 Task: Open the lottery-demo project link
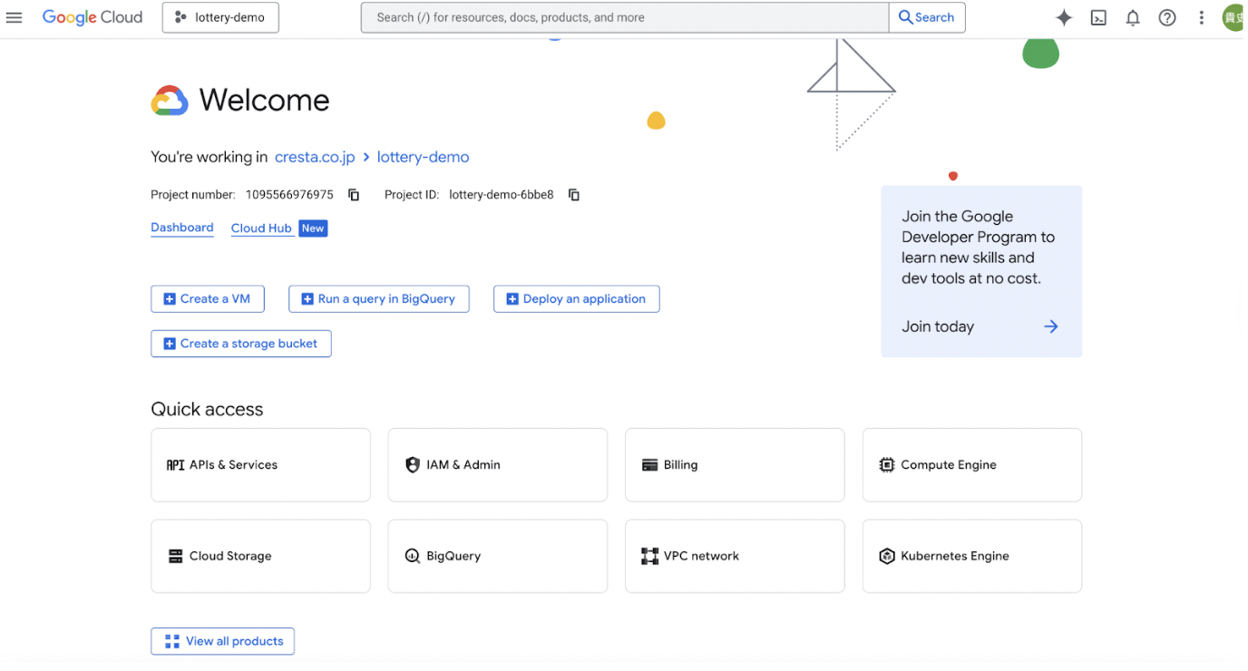tap(423, 157)
